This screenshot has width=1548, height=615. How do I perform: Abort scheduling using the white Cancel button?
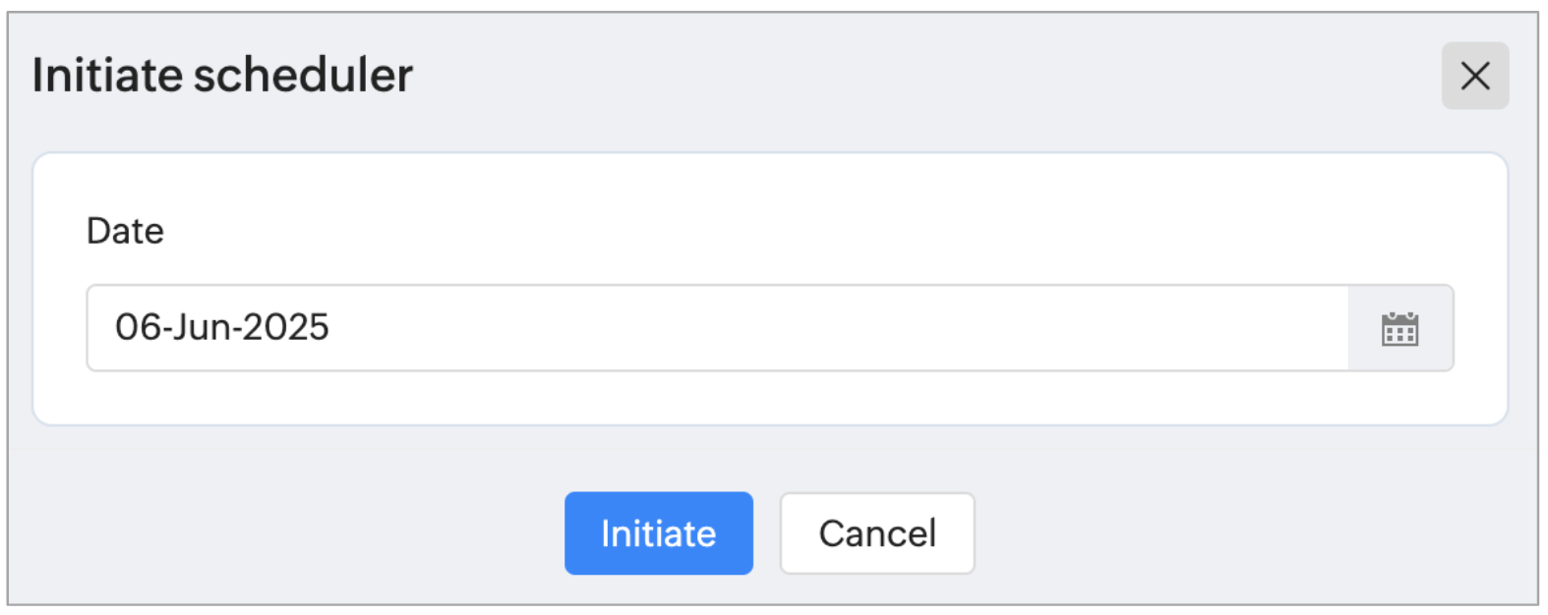(876, 533)
